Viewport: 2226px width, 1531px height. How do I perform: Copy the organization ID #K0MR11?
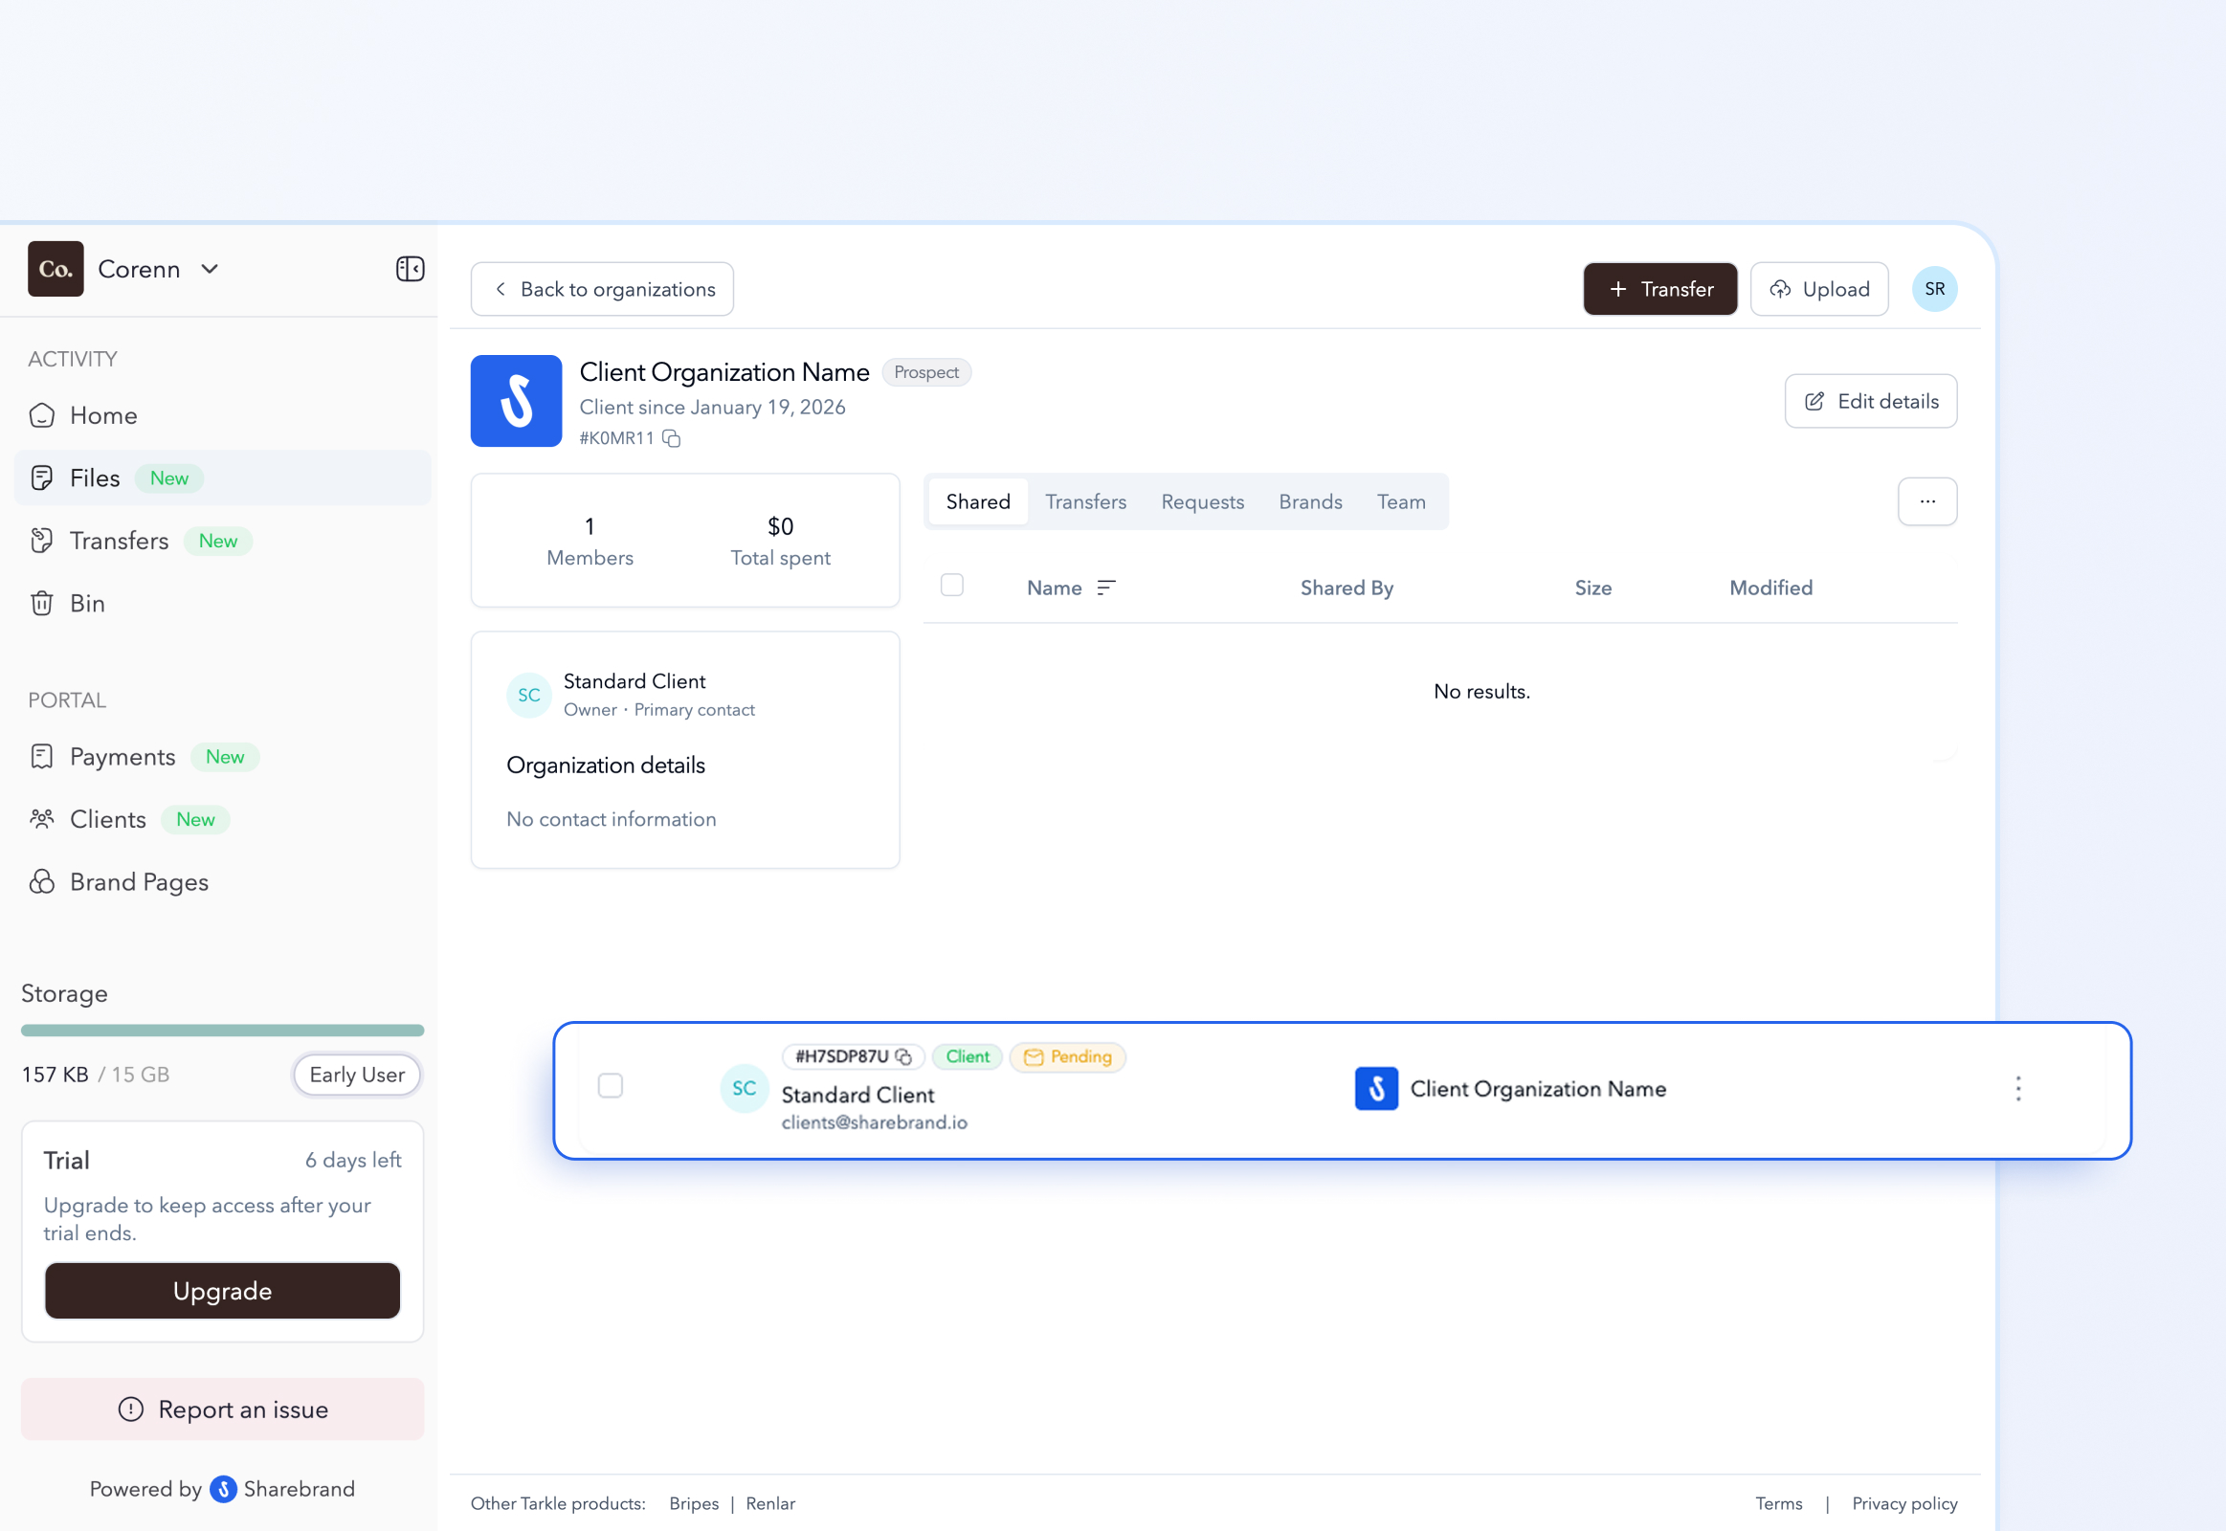(x=672, y=438)
